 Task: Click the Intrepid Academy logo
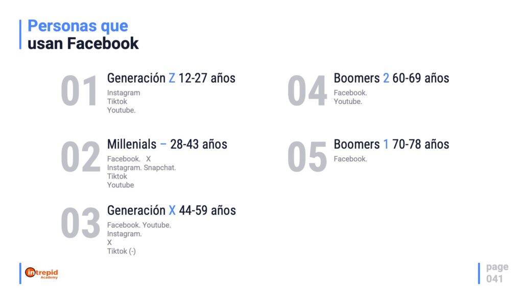pos(41,273)
